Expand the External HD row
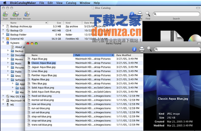The image size is (201, 131). click(x=3, y=38)
